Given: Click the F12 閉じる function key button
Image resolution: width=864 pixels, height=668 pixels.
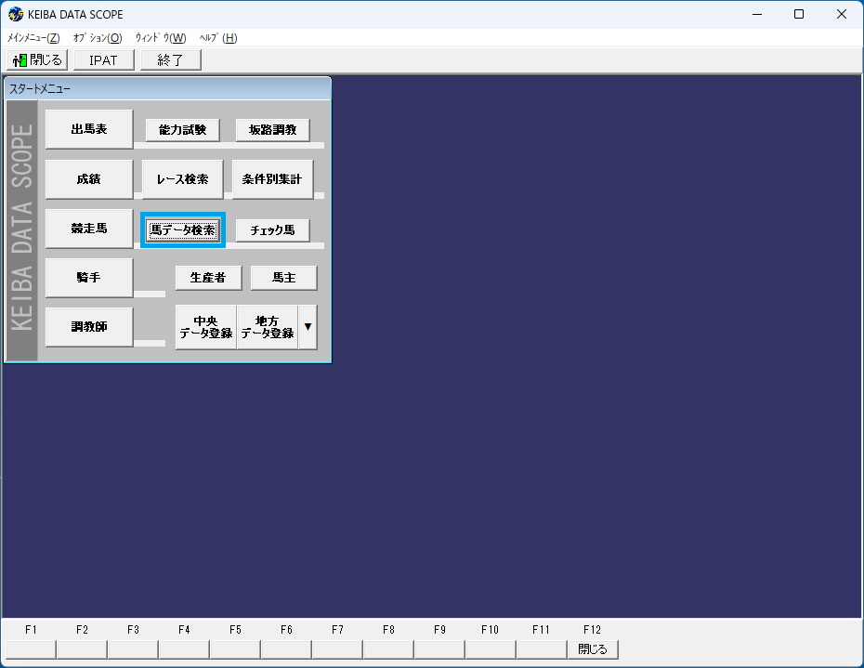Looking at the screenshot, I should [593, 649].
